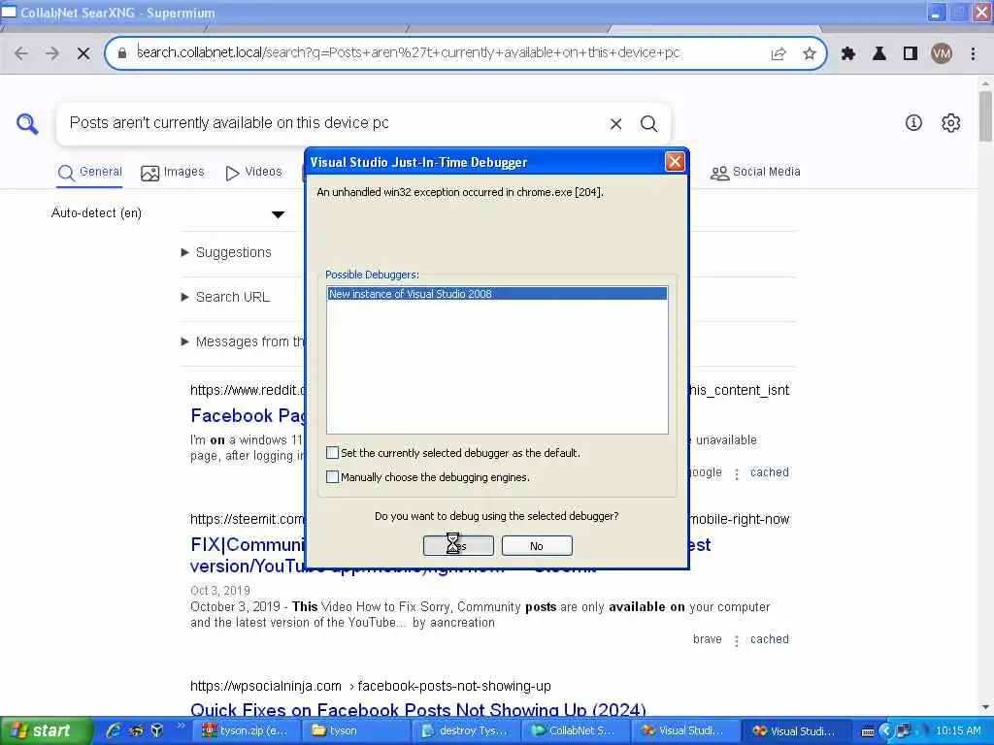Switch to the Videos search tab
Screen dimensions: 994x745
(x=253, y=173)
